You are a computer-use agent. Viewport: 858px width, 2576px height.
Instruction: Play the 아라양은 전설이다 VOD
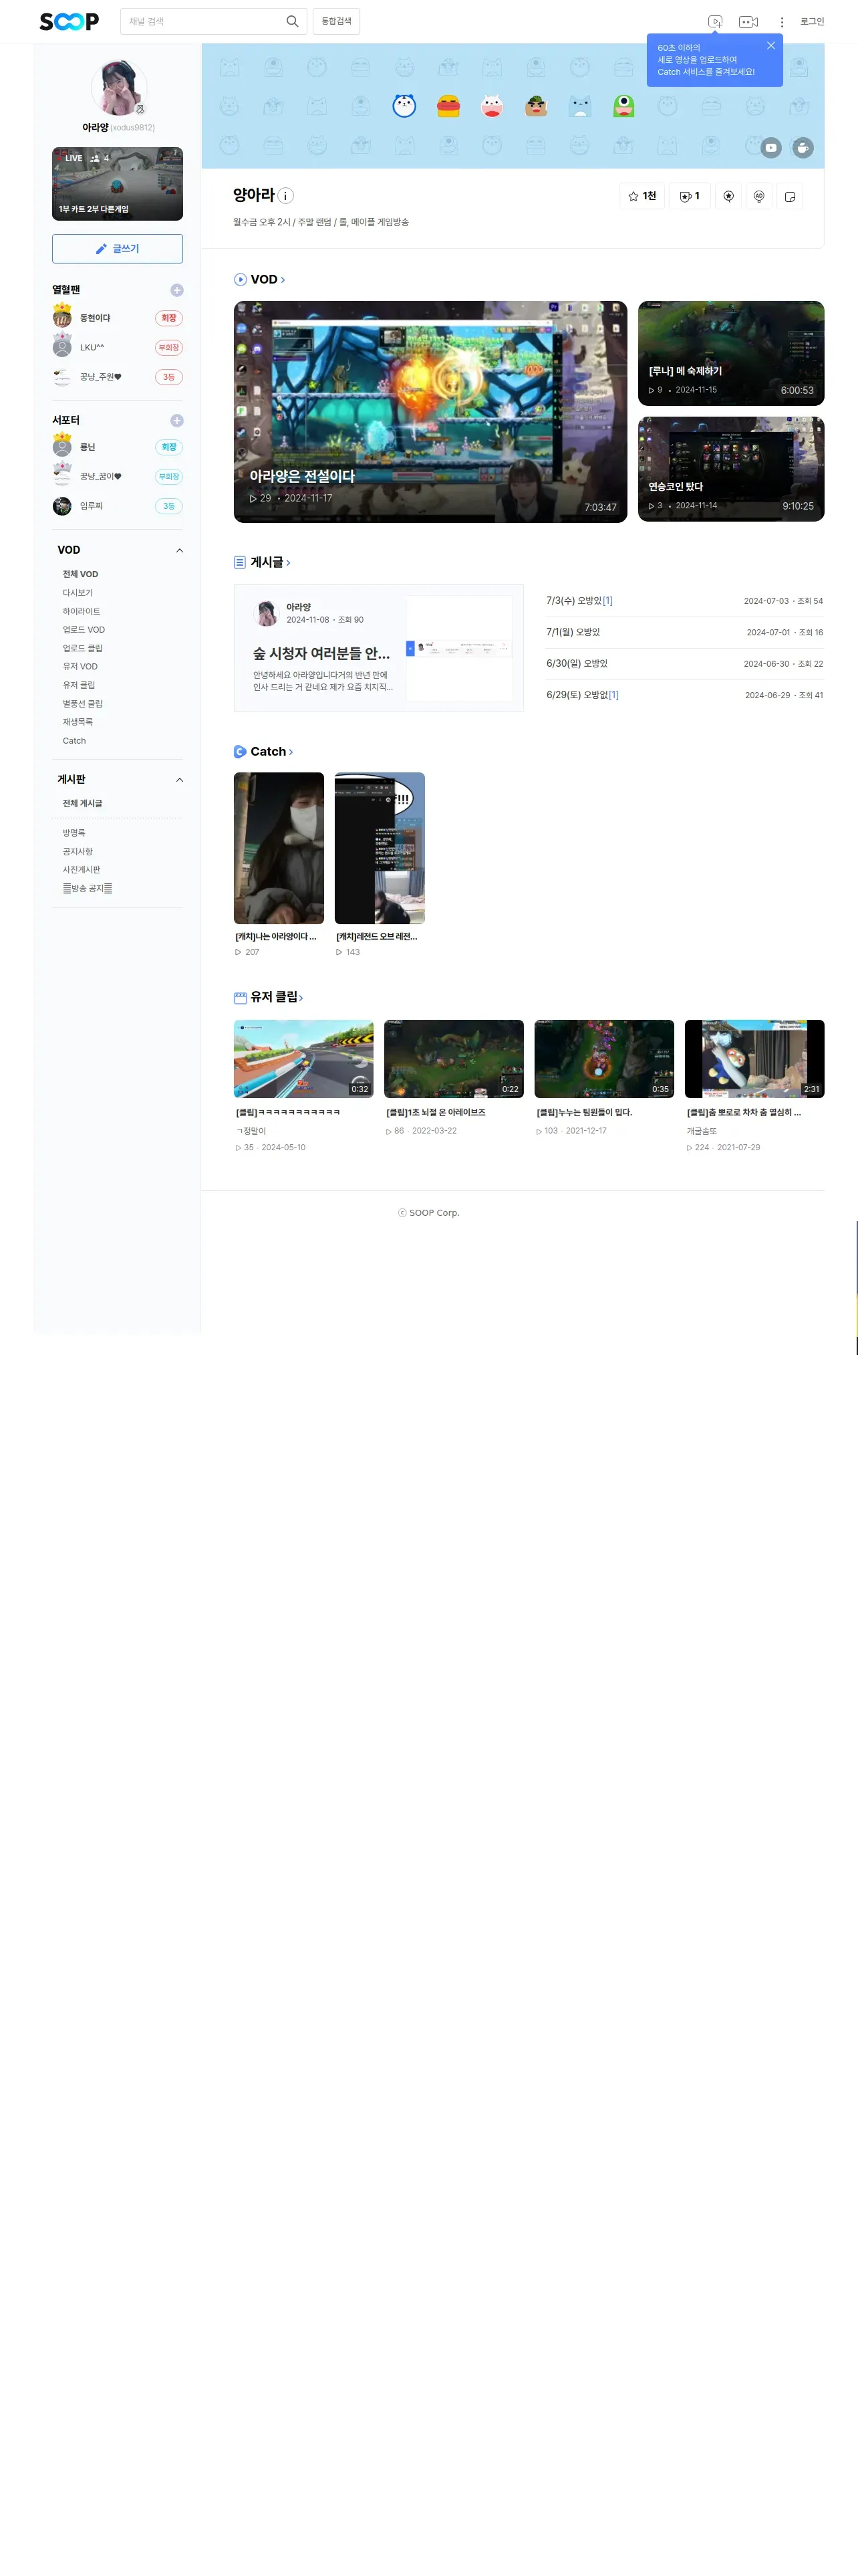430,412
